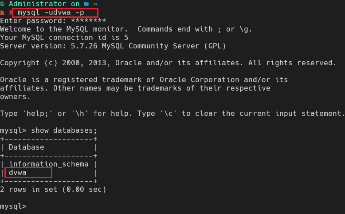The height and width of the screenshot is (214, 345).
Task: Click the flame icon on command line
Action: [3, 12]
